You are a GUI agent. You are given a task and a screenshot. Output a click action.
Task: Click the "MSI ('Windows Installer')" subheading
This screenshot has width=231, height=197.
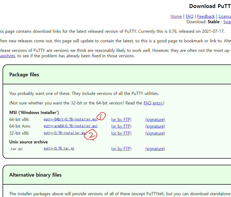[34, 112]
